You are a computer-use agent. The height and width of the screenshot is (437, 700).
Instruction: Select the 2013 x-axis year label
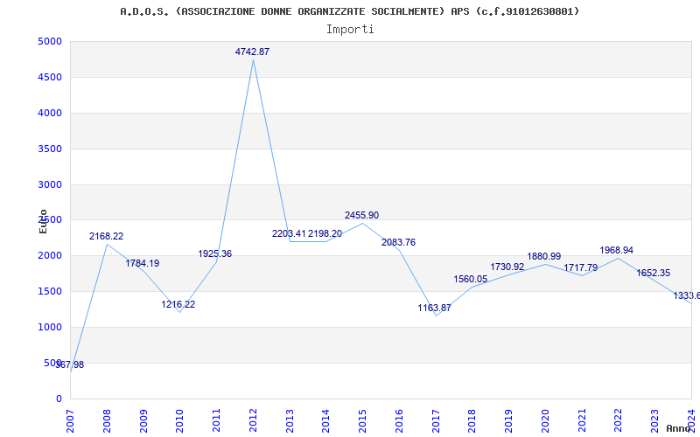click(x=290, y=421)
